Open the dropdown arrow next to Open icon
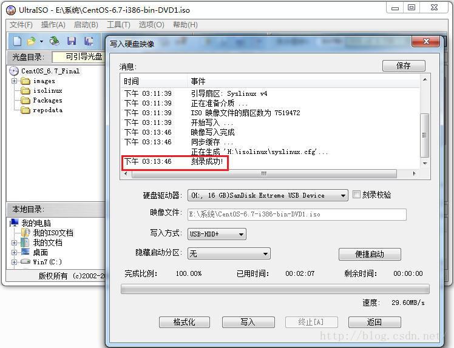 coord(41,42)
